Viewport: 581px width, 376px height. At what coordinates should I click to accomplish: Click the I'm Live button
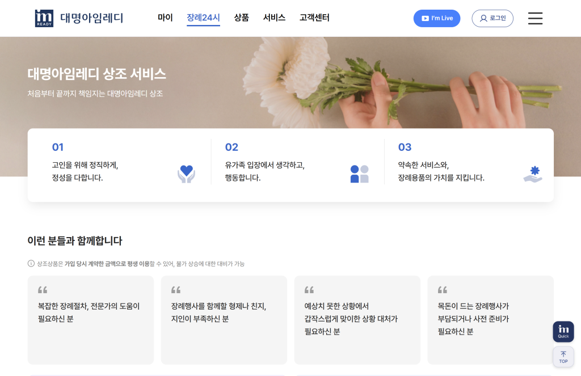[x=436, y=18]
